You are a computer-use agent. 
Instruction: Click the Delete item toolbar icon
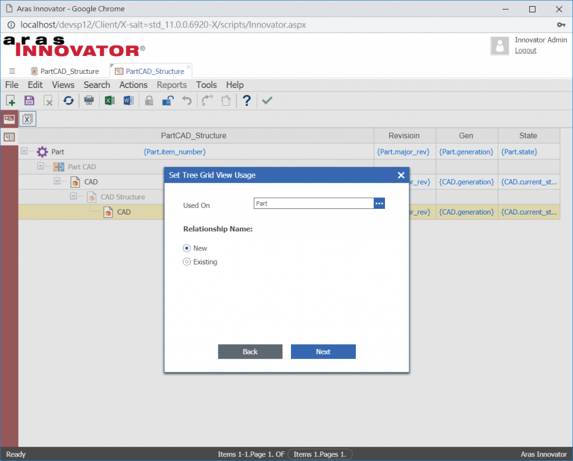pyautogui.click(x=48, y=100)
